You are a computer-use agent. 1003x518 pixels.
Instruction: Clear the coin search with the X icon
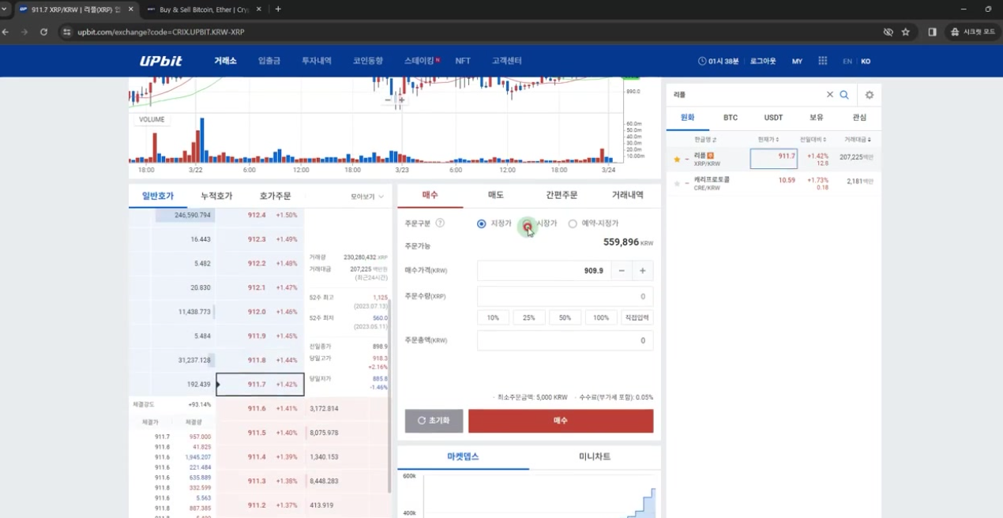[x=829, y=95]
